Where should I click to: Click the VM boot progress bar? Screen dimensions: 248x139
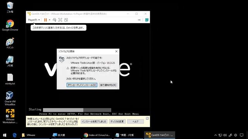[77, 110]
